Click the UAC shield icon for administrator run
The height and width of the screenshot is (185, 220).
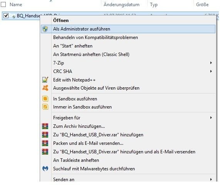click(x=45, y=29)
